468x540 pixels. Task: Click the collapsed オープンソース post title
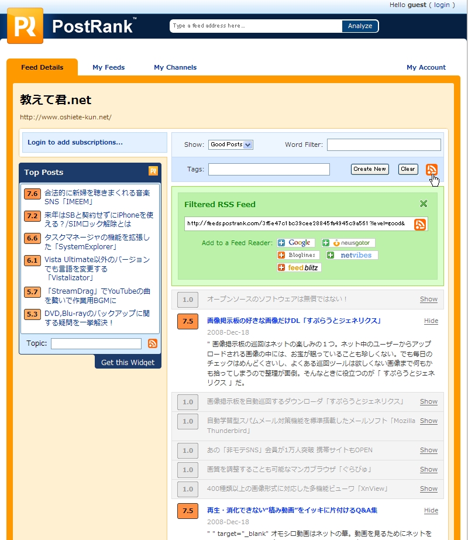pyautogui.click(x=277, y=299)
